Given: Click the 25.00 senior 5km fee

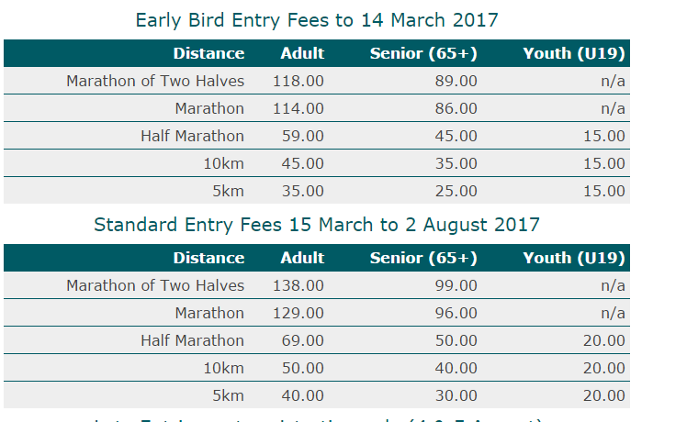Looking at the screenshot, I should (x=456, y=192).
